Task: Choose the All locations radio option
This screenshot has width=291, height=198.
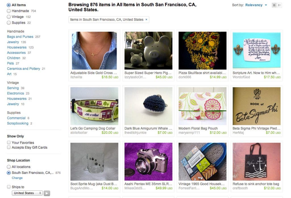Action: (x=9, y=167)
